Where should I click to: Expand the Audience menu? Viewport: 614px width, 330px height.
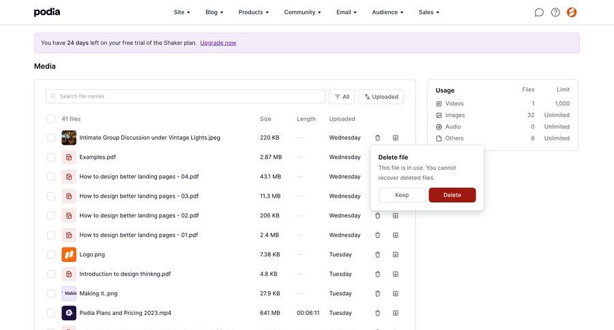388,12
